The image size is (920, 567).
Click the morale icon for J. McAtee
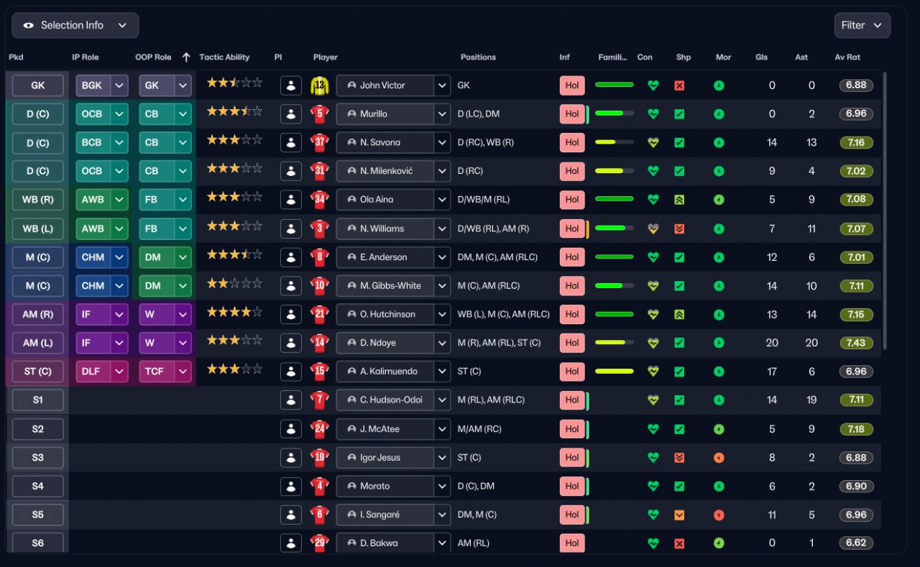(719, 429)
